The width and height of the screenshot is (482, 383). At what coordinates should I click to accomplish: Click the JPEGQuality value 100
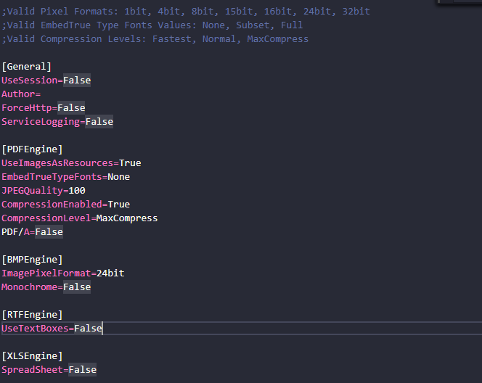[77, 191]
